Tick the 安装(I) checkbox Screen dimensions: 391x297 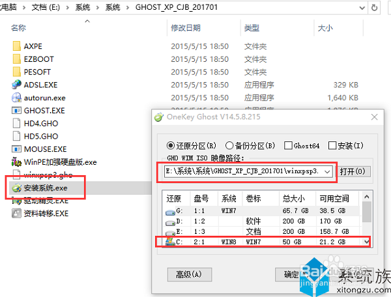pos(332,145)
